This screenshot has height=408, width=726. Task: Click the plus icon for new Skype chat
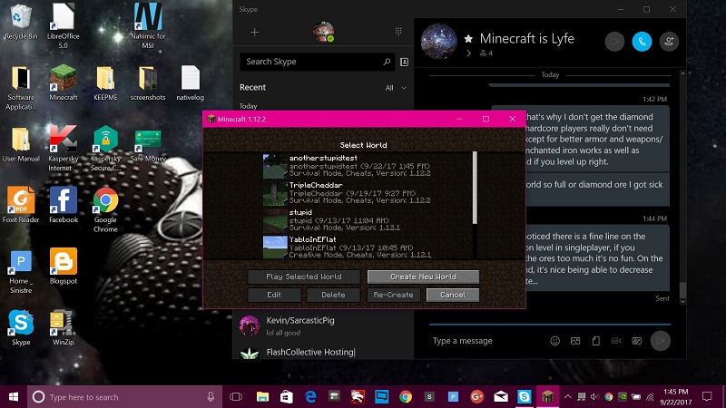(x=255, y=32)
